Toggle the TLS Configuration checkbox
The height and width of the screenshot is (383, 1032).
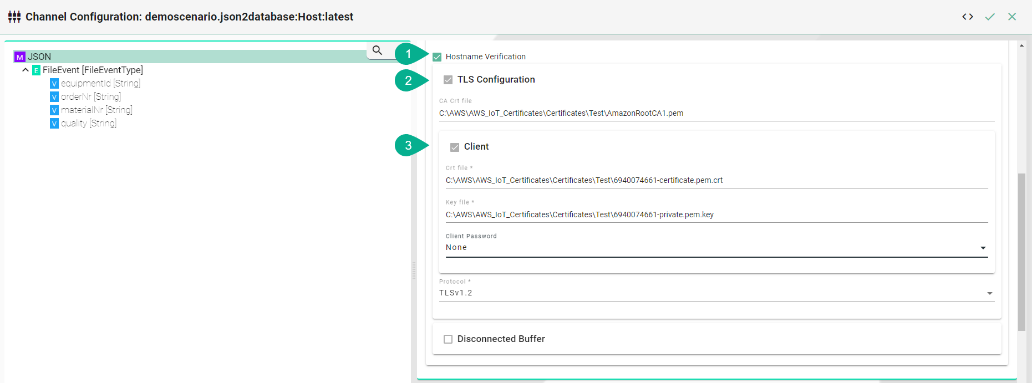[448, 80]
